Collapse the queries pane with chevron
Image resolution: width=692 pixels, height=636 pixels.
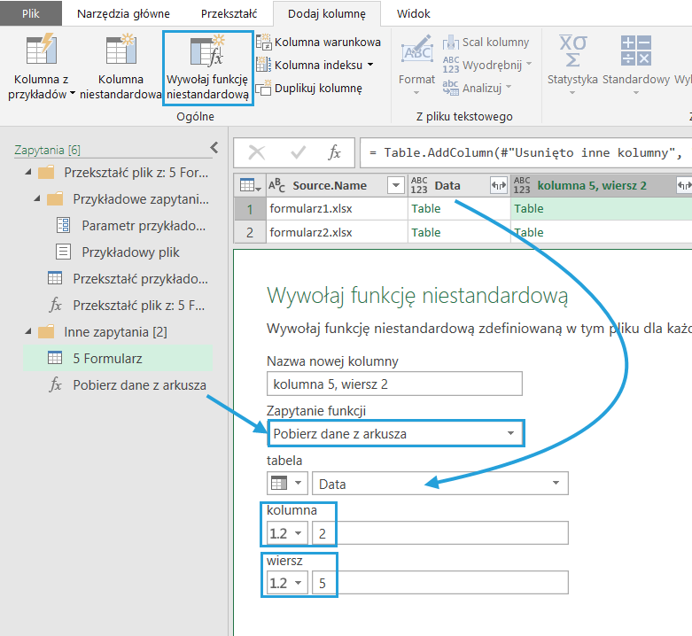point(214,148)
